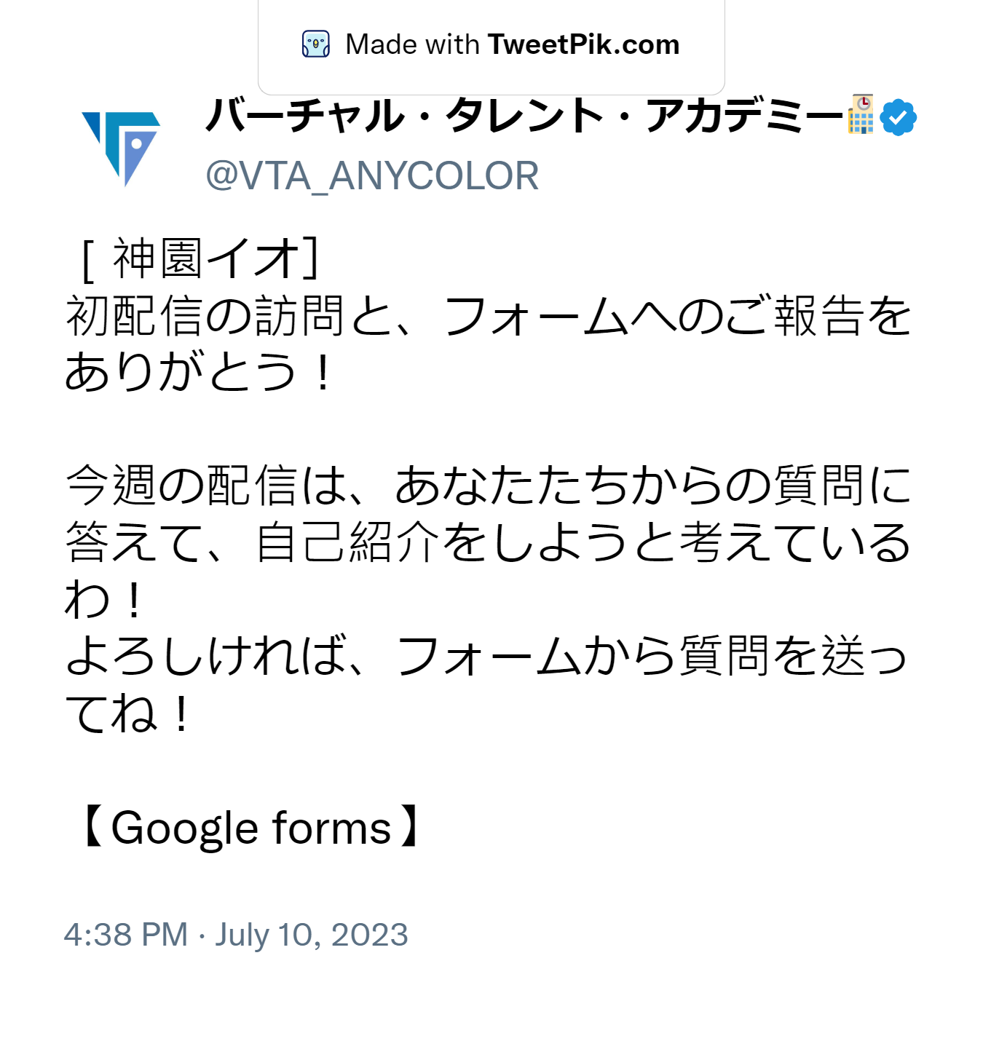Viewport: 983px width, 1041px height.
Task: Click the TweetPik bird mascot icon
Action: pos(315,44)
